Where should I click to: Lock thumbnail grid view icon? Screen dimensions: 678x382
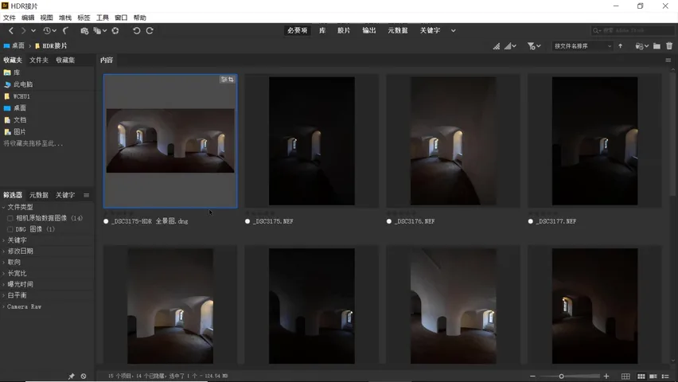click(x=625, y=376)
